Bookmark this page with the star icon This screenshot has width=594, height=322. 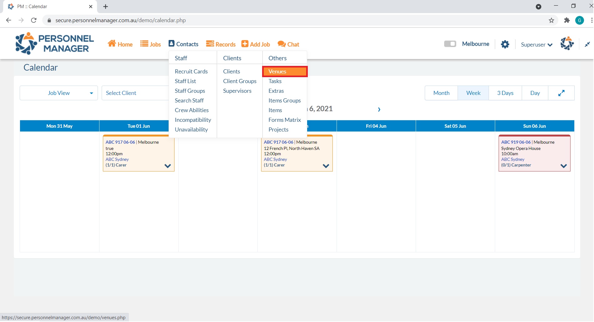(551, 20)
